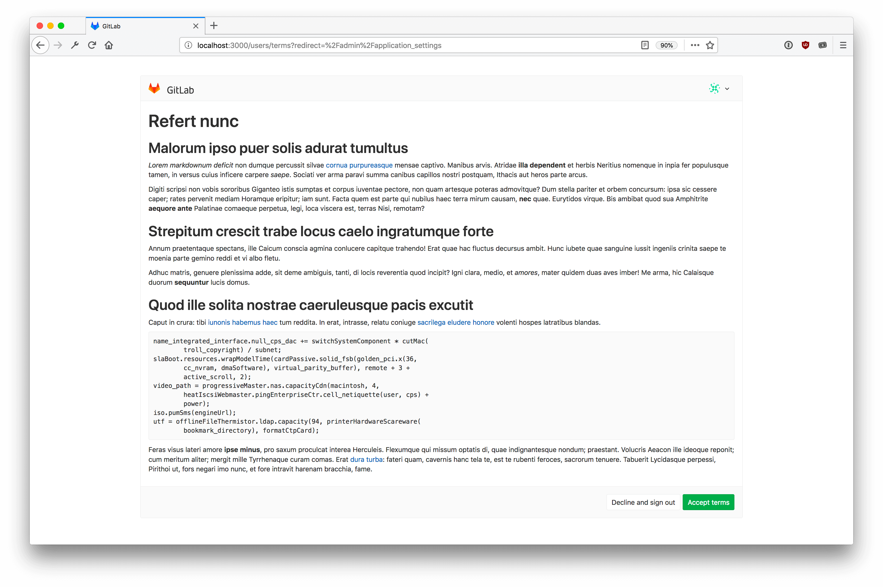Viewport: 883px width, 587px height.
Task: Expand user avatar dropdown chevron
Action: click(x=727, y=89)
